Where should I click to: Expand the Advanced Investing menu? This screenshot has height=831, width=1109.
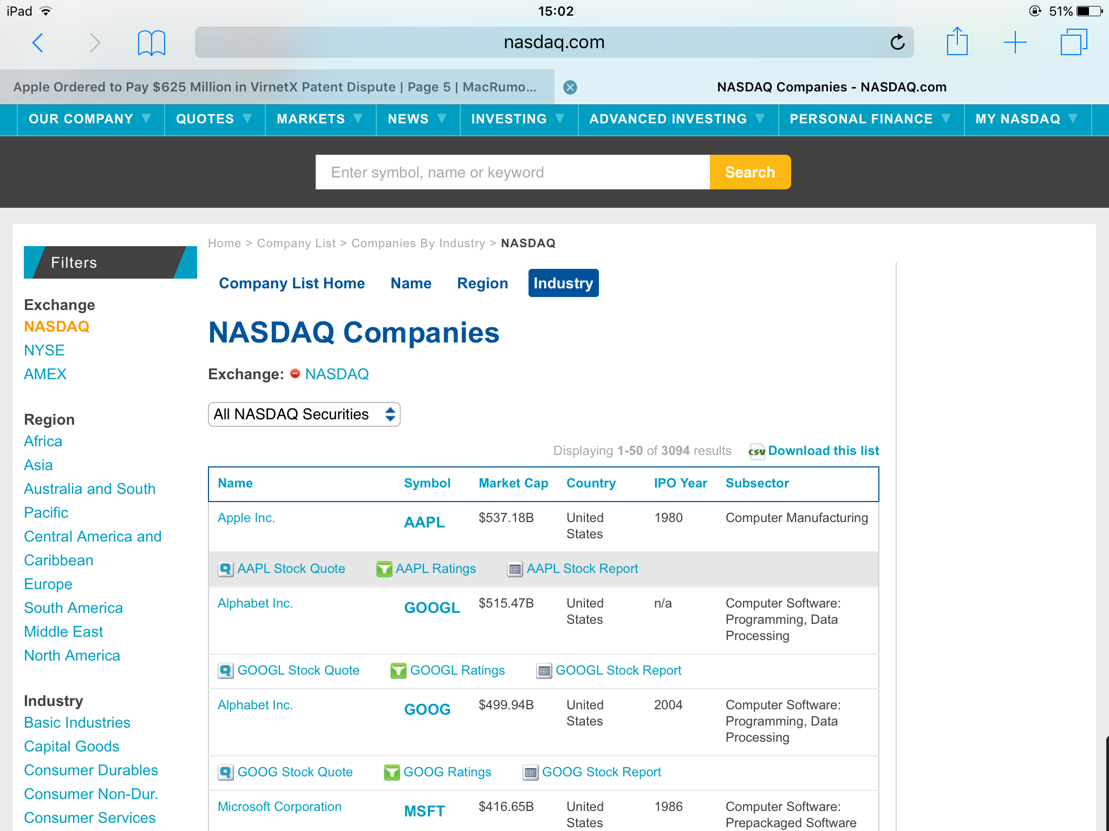click(678, 119)
